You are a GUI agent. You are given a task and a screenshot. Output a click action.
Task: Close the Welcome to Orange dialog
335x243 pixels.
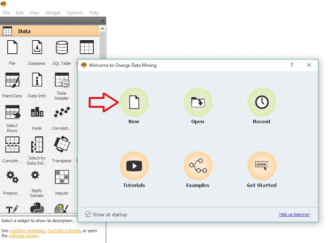pos(309,65)
